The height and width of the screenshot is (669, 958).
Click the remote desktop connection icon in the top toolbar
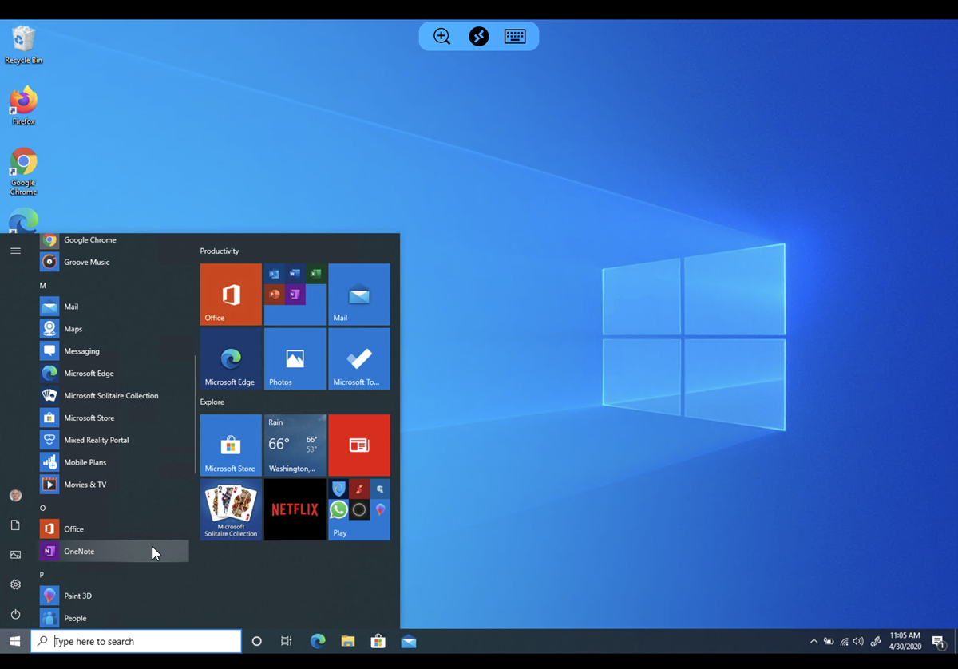(x=479, y=36)
